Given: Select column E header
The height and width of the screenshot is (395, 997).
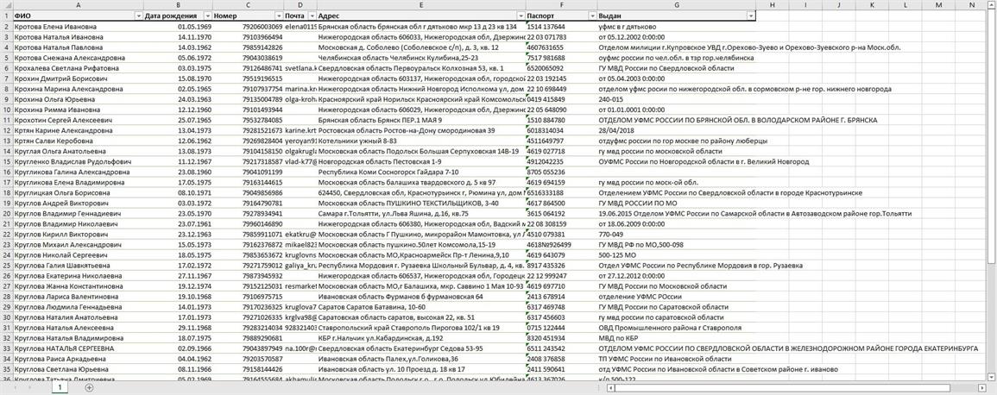Looking at the screenshot, I should pos(421,5).
